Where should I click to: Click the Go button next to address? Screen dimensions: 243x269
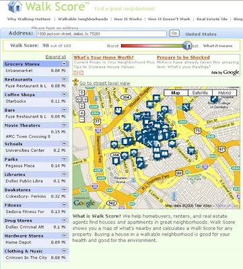174,34
